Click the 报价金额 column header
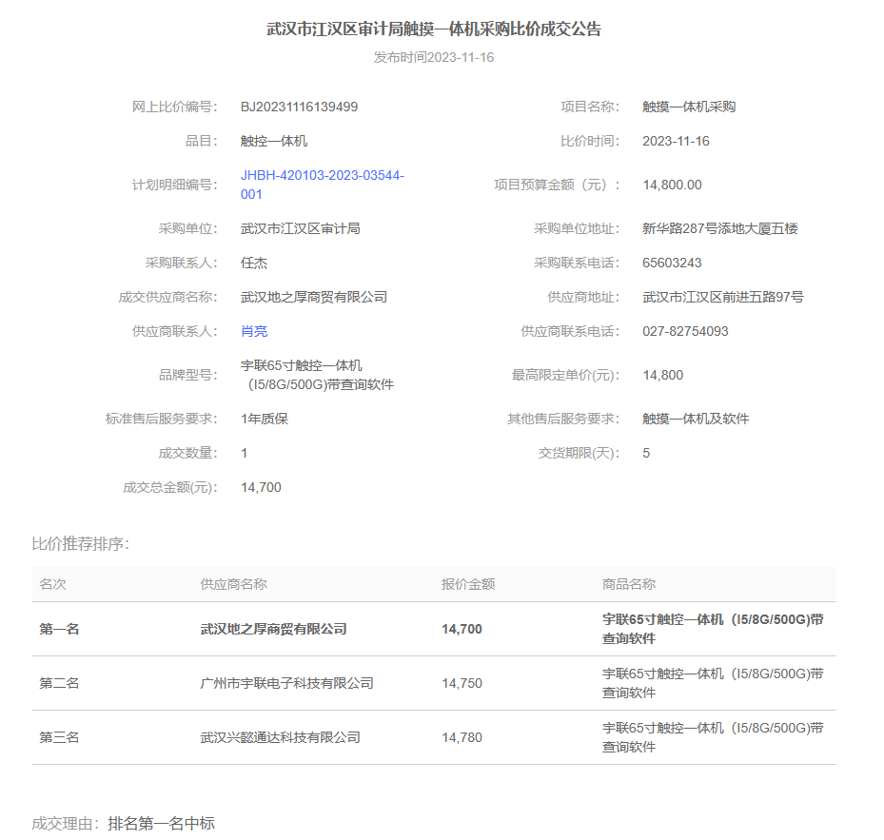 click(468, 584)
